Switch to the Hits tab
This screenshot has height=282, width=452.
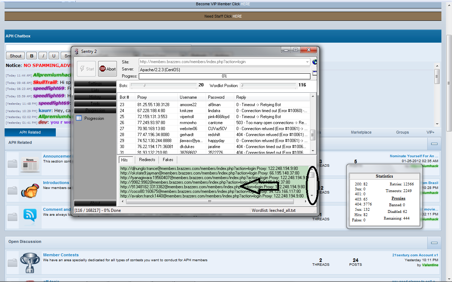[126, 160]
